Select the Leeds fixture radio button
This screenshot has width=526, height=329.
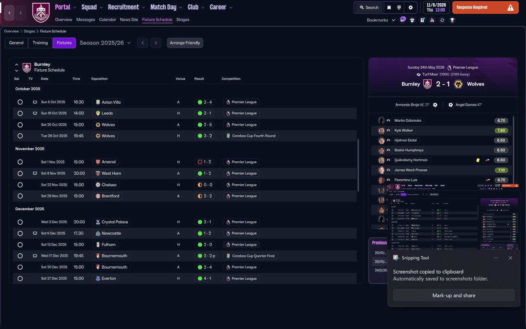pos(20,113)
